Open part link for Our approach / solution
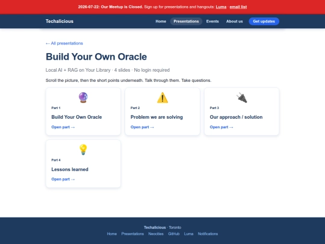The image size is (325, 244). coord(221,127)
